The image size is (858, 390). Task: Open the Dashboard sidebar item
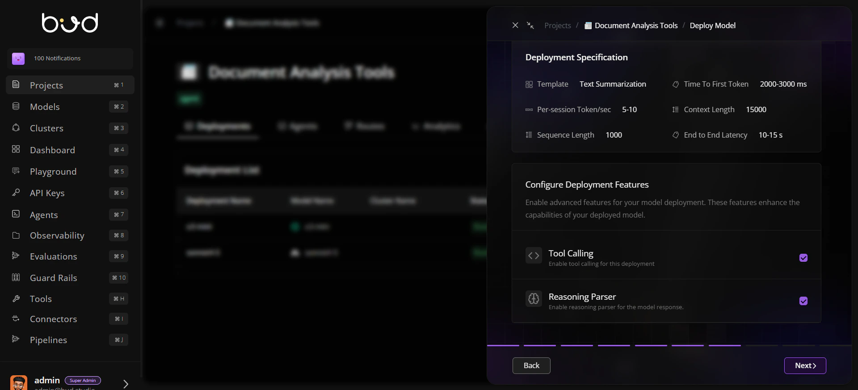70,150
